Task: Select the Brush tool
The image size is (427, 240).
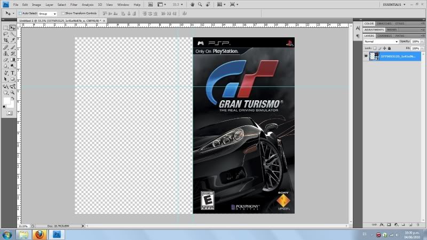Action: (x=12, y=47)
